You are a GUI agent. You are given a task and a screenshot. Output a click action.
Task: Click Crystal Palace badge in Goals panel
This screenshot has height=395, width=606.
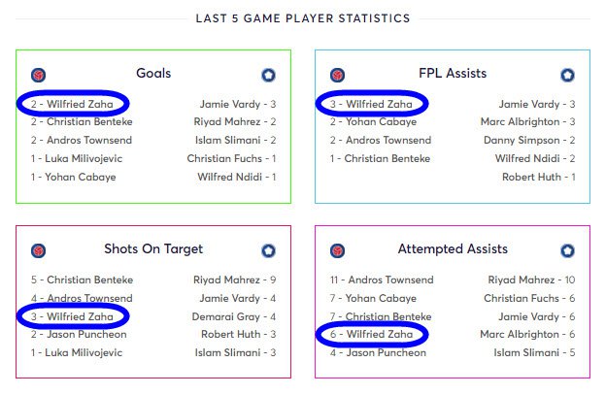pyautogui.click(x=38, y=75)
